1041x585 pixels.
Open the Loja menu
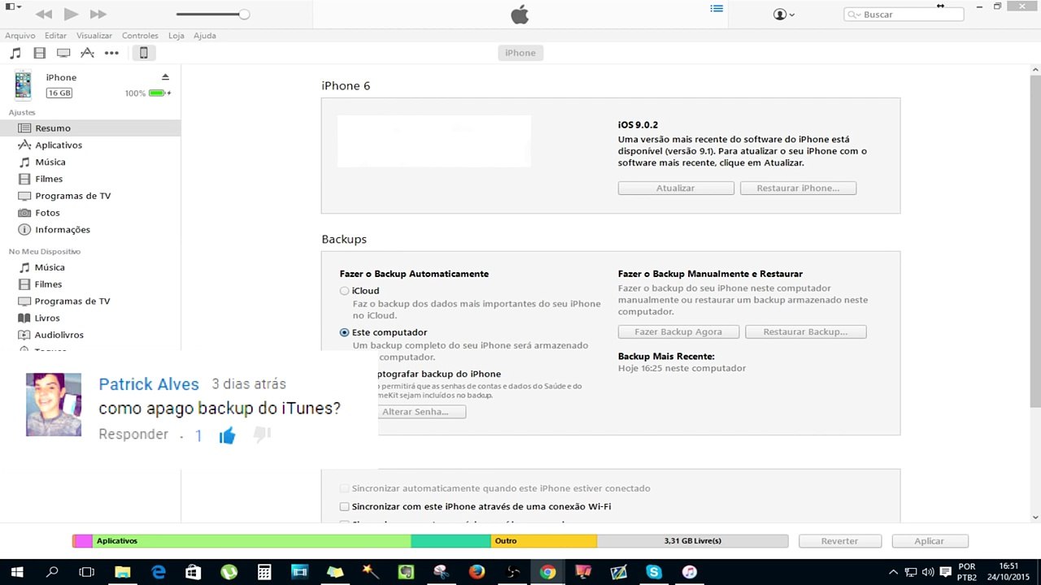176,36
